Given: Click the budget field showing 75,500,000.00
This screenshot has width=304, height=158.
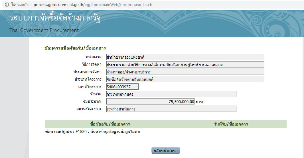Looking at the screenshot, I should (x=150, y=101).
